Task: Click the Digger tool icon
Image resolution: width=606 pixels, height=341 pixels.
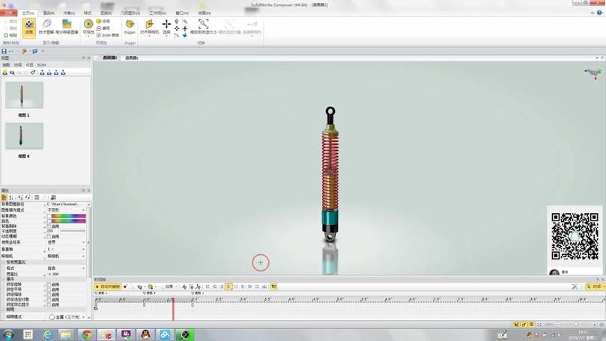Action: [130, 25]
